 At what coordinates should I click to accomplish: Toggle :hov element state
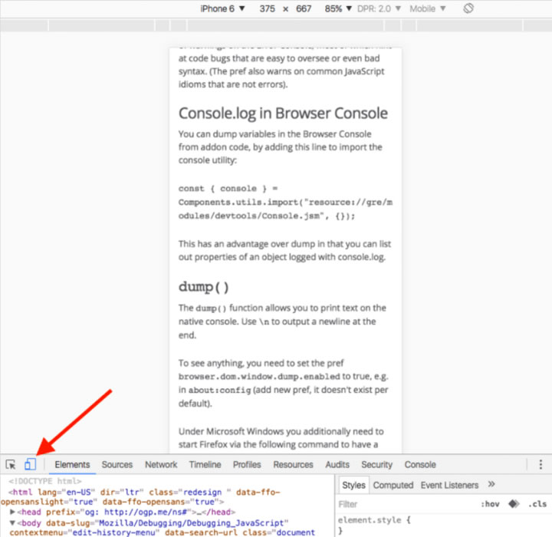tap(490, 504)
